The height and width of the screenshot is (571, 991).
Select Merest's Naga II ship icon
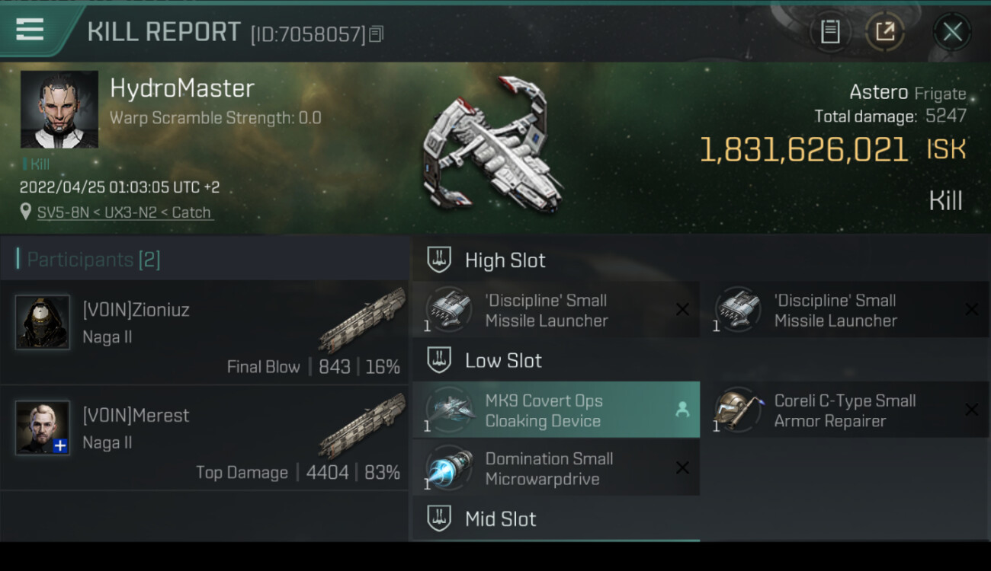pos(362,426)
